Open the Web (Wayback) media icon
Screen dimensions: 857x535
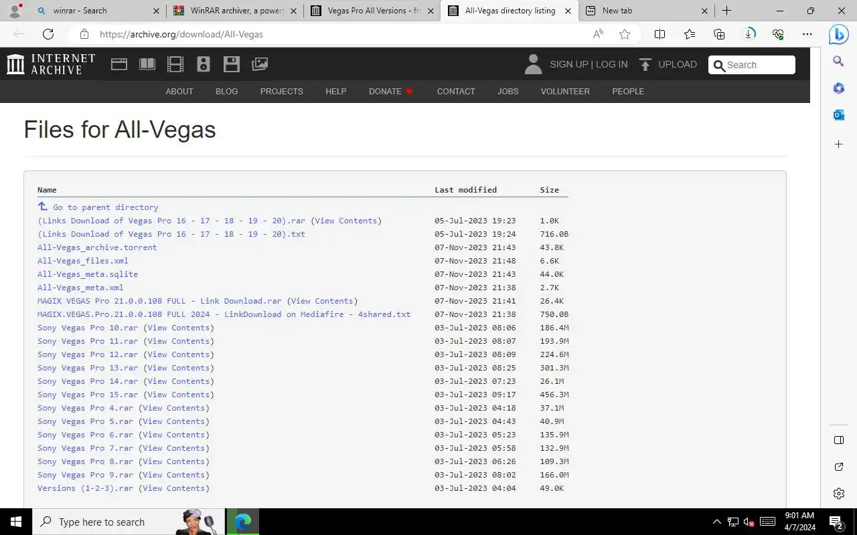tap(119, 64)
